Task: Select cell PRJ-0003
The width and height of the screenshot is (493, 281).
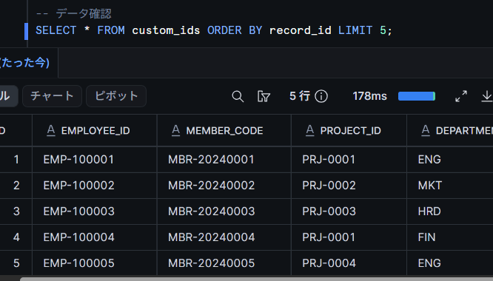Action: [349, 211]
